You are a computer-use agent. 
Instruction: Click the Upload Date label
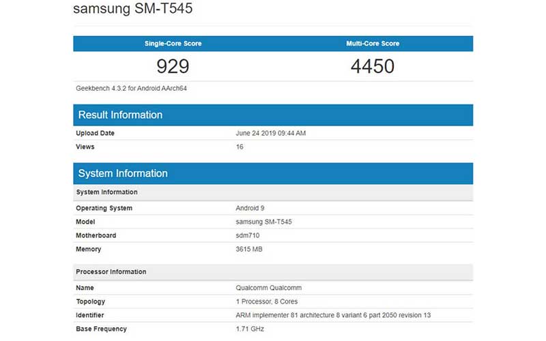(95, 133)
